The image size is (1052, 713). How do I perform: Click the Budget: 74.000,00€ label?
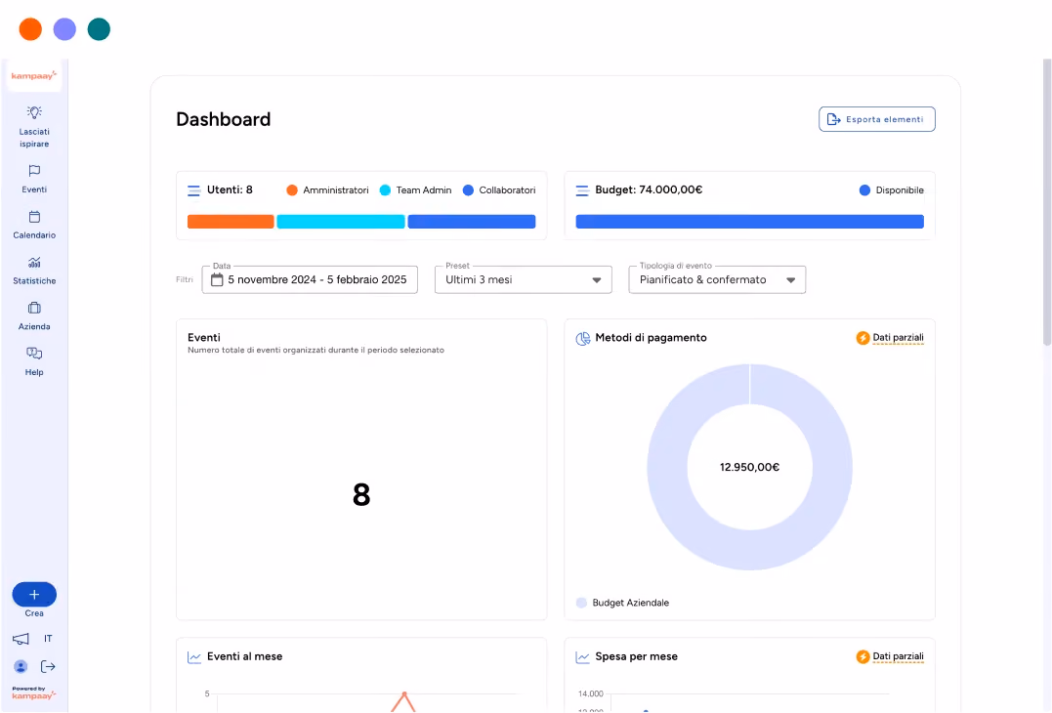tap(649, 189)
